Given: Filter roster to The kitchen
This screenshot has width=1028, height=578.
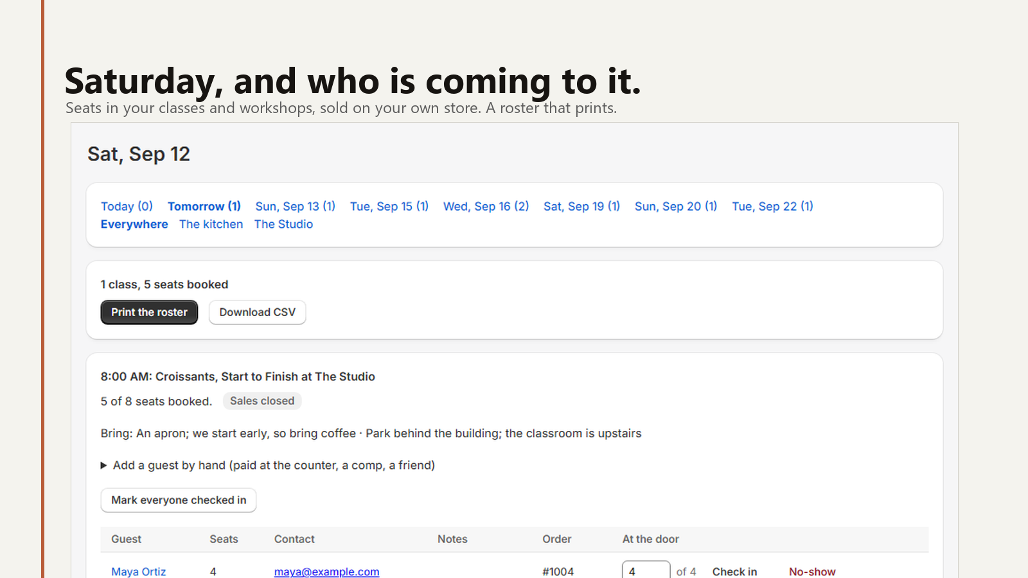Looking at the screenshot, I should click(211, 224).
